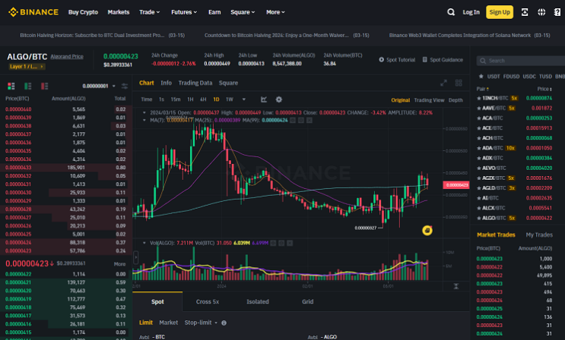This screenshot has width=565, height=340.
Task: Open order book settings sliders icon
Action: pos(124,86)
